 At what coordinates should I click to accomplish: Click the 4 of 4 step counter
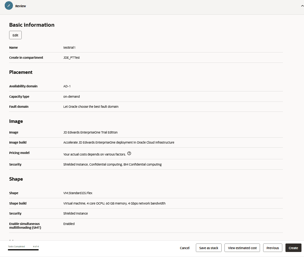coord(36,246)
